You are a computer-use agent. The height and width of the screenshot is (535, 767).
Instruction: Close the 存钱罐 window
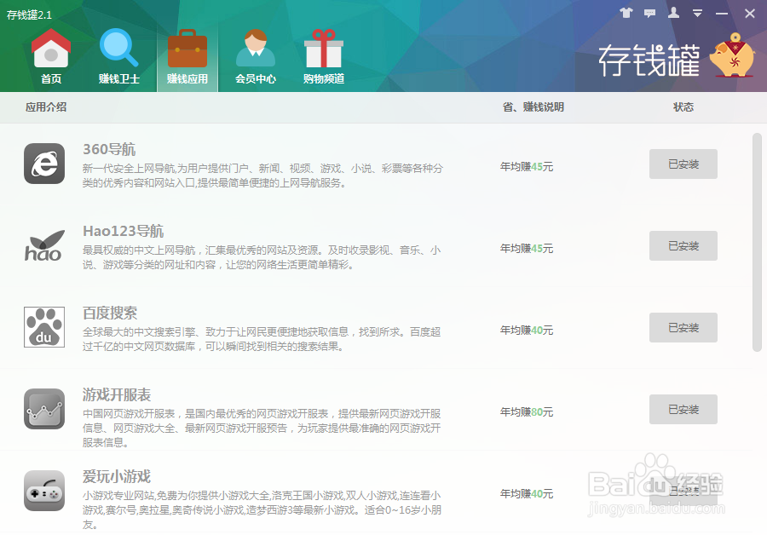[x=750, y=13]
